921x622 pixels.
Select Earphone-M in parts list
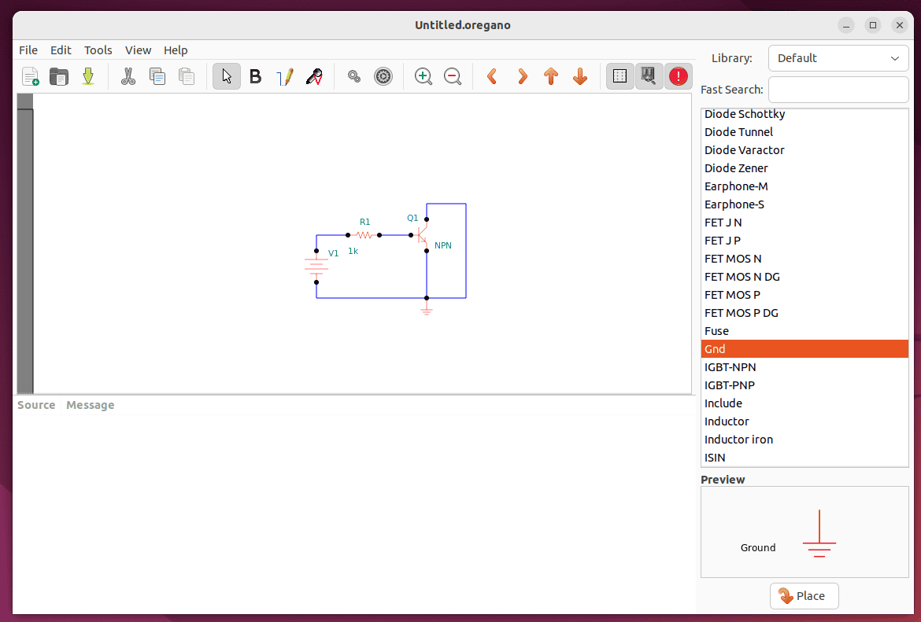pos(804,186)
